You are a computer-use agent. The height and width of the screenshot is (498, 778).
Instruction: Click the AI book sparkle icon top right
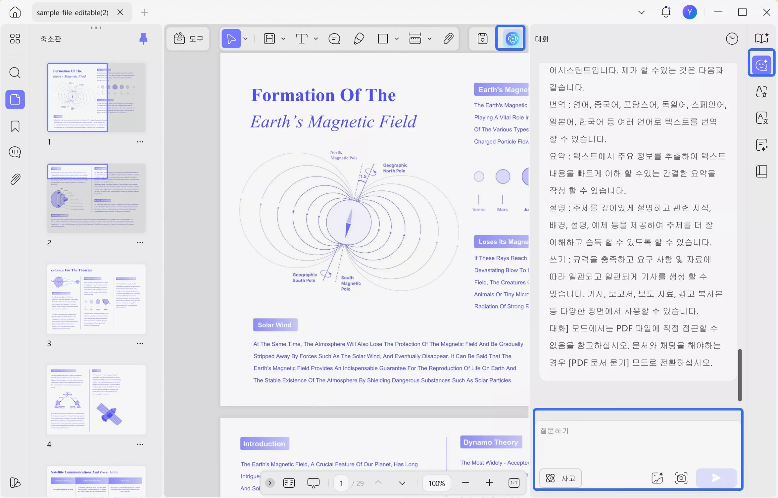(761, 38)
